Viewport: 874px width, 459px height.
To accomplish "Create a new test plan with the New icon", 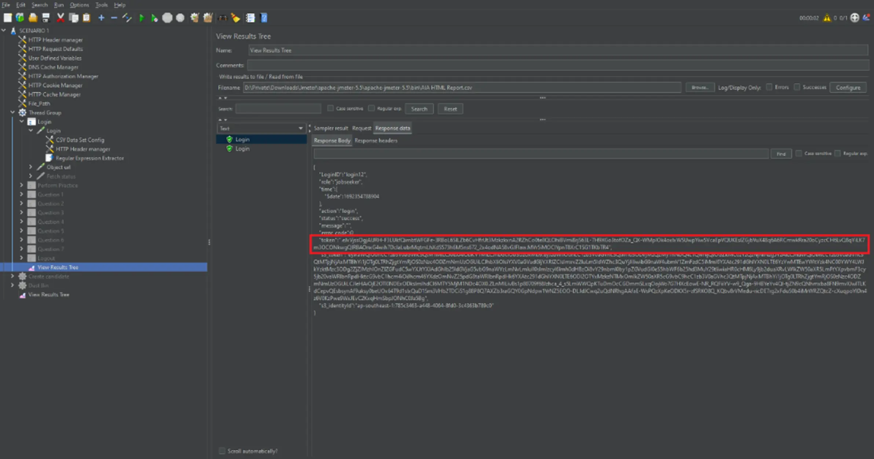I will [x=7, y=17].
